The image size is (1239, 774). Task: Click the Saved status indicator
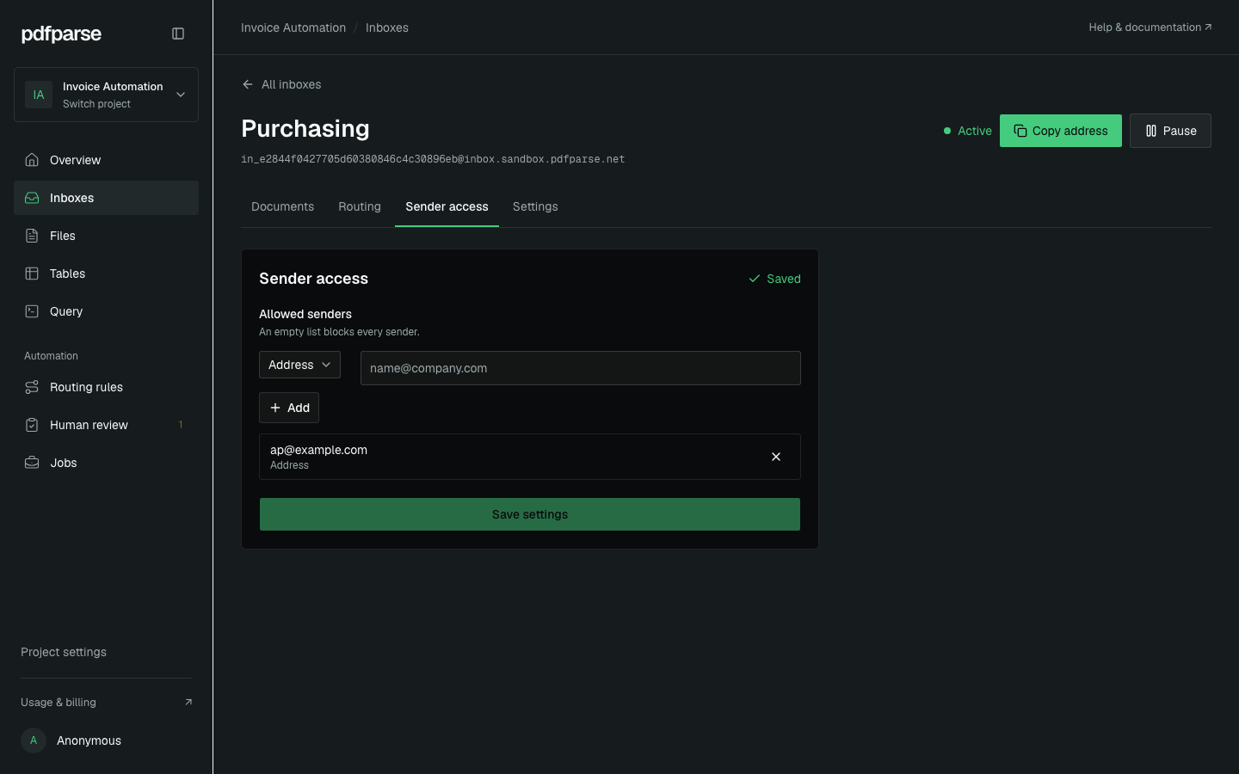(x=774, y=279)
